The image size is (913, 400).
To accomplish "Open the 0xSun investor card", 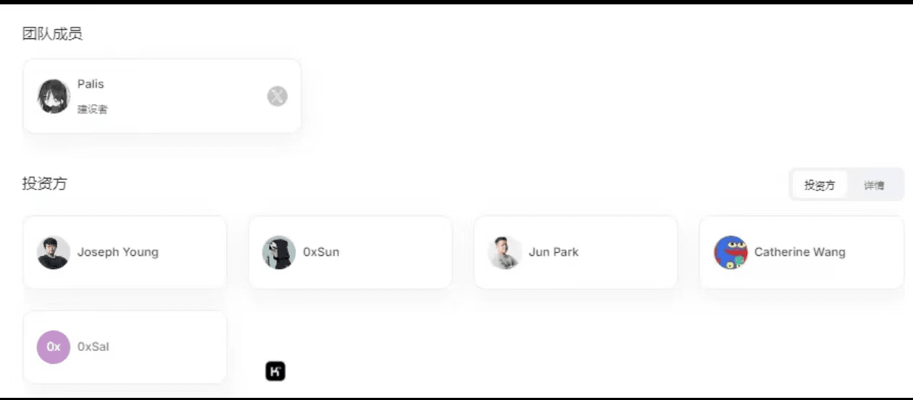I will 351,252.
